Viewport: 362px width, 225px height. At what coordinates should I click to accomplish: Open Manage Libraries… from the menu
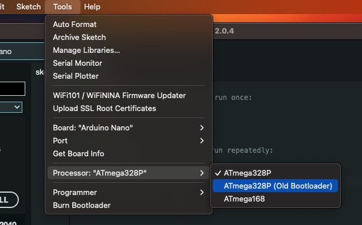[129, 51]
